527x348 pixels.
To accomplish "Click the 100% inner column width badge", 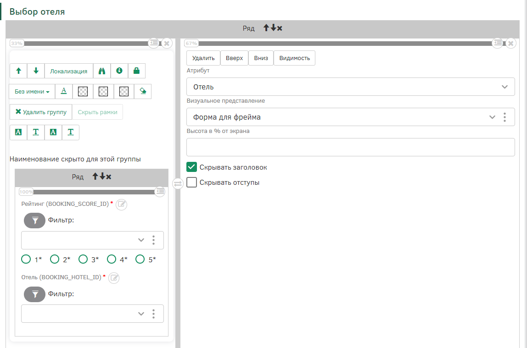I will click(26, 192).
